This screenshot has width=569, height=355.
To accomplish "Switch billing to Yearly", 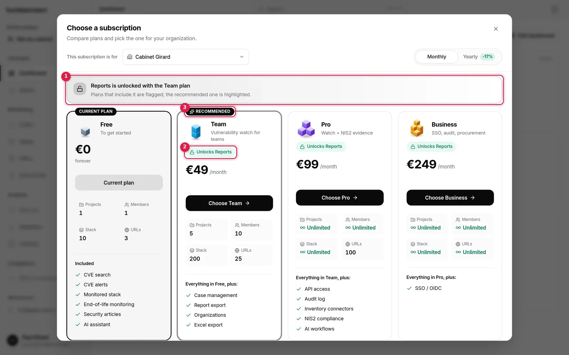I will coord(479,57).
